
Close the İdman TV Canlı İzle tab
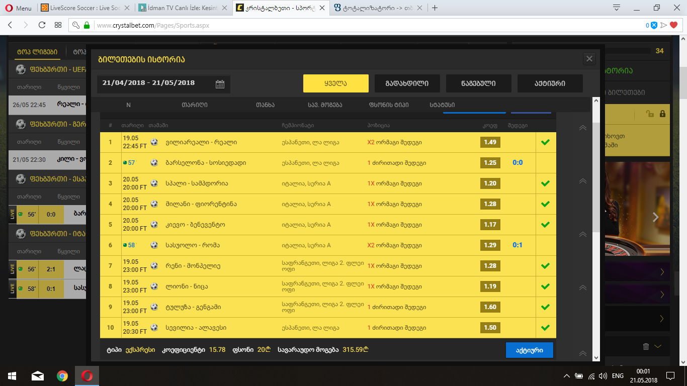[x=225, y=8]
